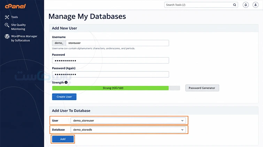Click the Password (Again) field
263x147 pixels.
tap(110, 74)
